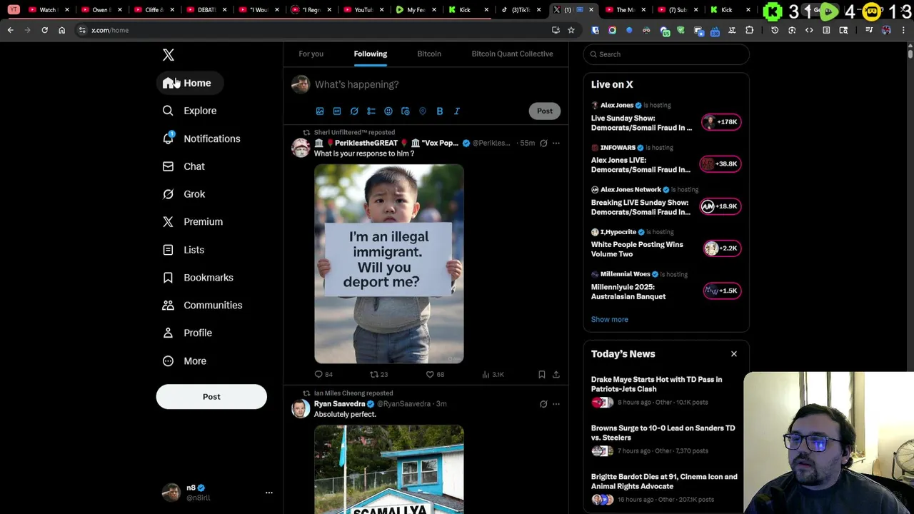
Task: Open Drake Maye Starts Hot news story
Action: click(x=656, y=384)
